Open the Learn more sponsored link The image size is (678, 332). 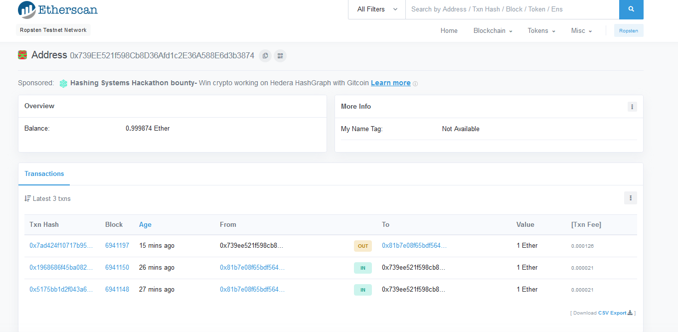(x=391, y=83)
